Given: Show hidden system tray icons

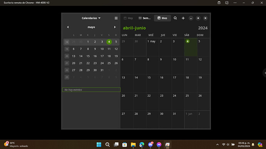Looking at the screenshot, I should [x=217, y=145].
